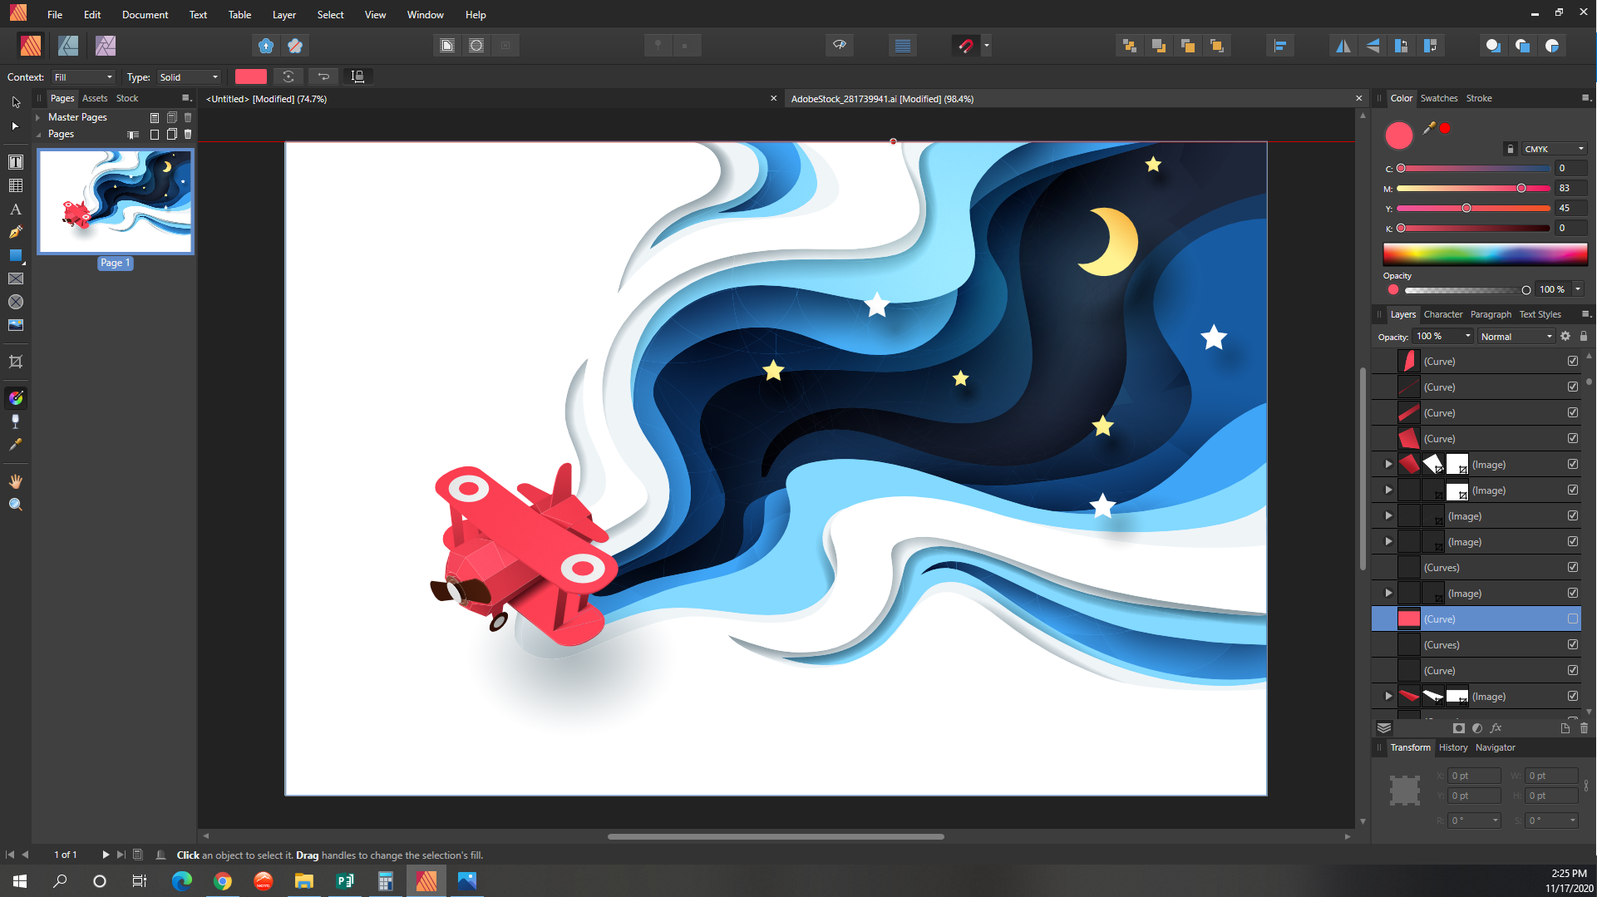The image size is (1597, 897).
Task: Open the snapping options dropdown arrow
Action: [x=987, y=46]
